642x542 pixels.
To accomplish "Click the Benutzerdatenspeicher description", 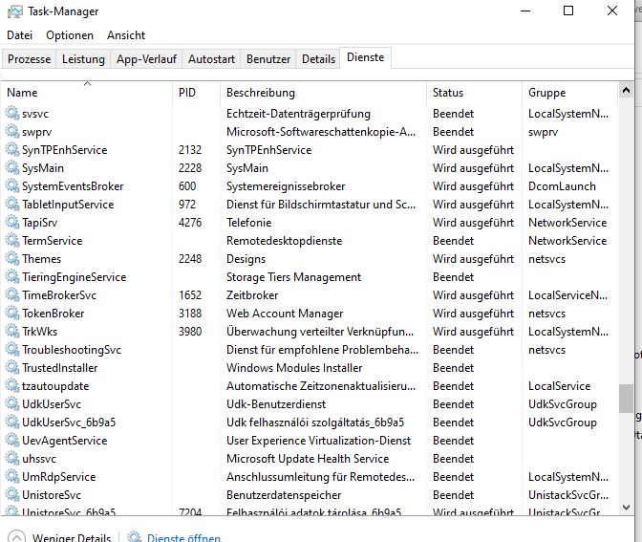I will coord(284,495).
